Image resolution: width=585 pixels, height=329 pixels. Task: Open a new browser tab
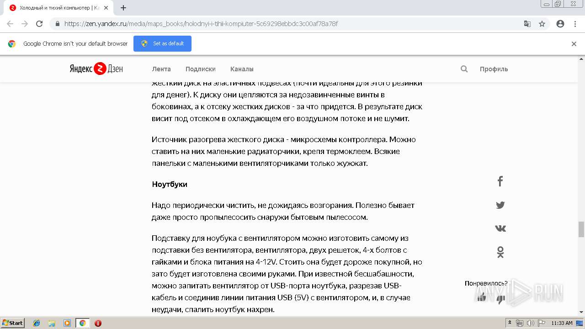(x=123, y=8)
